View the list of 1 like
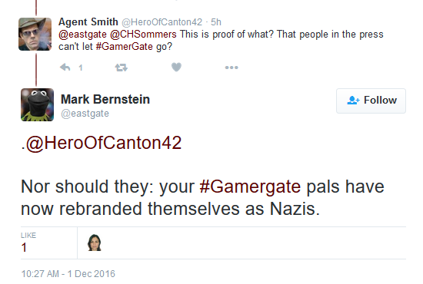The width and height of the screenshot is (423, 284). [28, 243]
